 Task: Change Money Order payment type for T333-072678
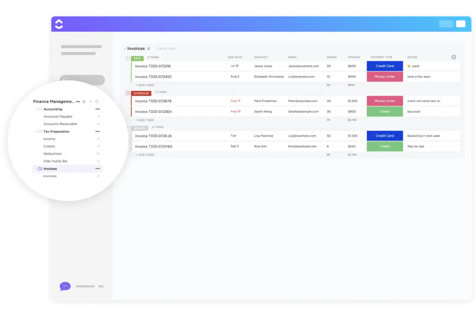(x=385, y=101)
